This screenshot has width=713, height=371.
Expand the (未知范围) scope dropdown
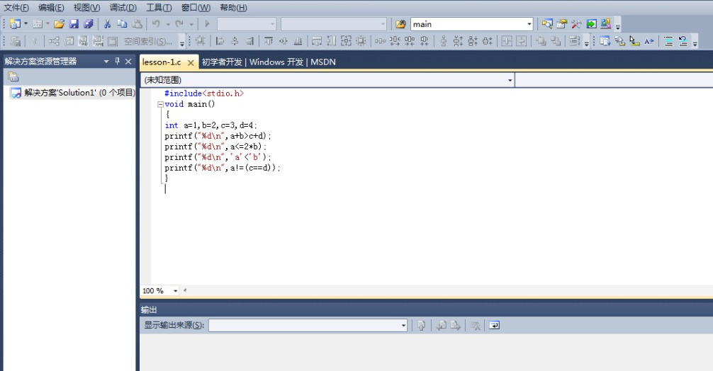coord(510,81)
